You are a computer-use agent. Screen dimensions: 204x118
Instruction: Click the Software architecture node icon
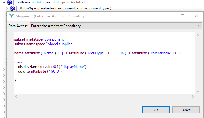point(9,2)
